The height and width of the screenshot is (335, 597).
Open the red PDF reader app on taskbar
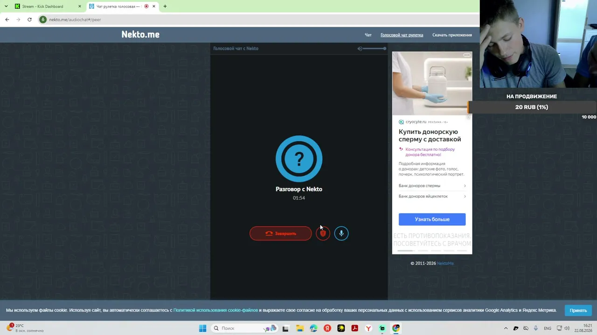click(x=355, y=328)
